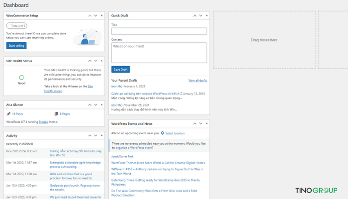
Task: Move At a Glance widget down
Action: point(95,104)
